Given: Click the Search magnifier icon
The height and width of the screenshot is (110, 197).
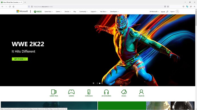Looking at the screenshot, I should click(x=167, y=12).
